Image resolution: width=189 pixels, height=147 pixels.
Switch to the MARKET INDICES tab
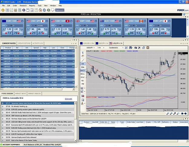(34, 94)
